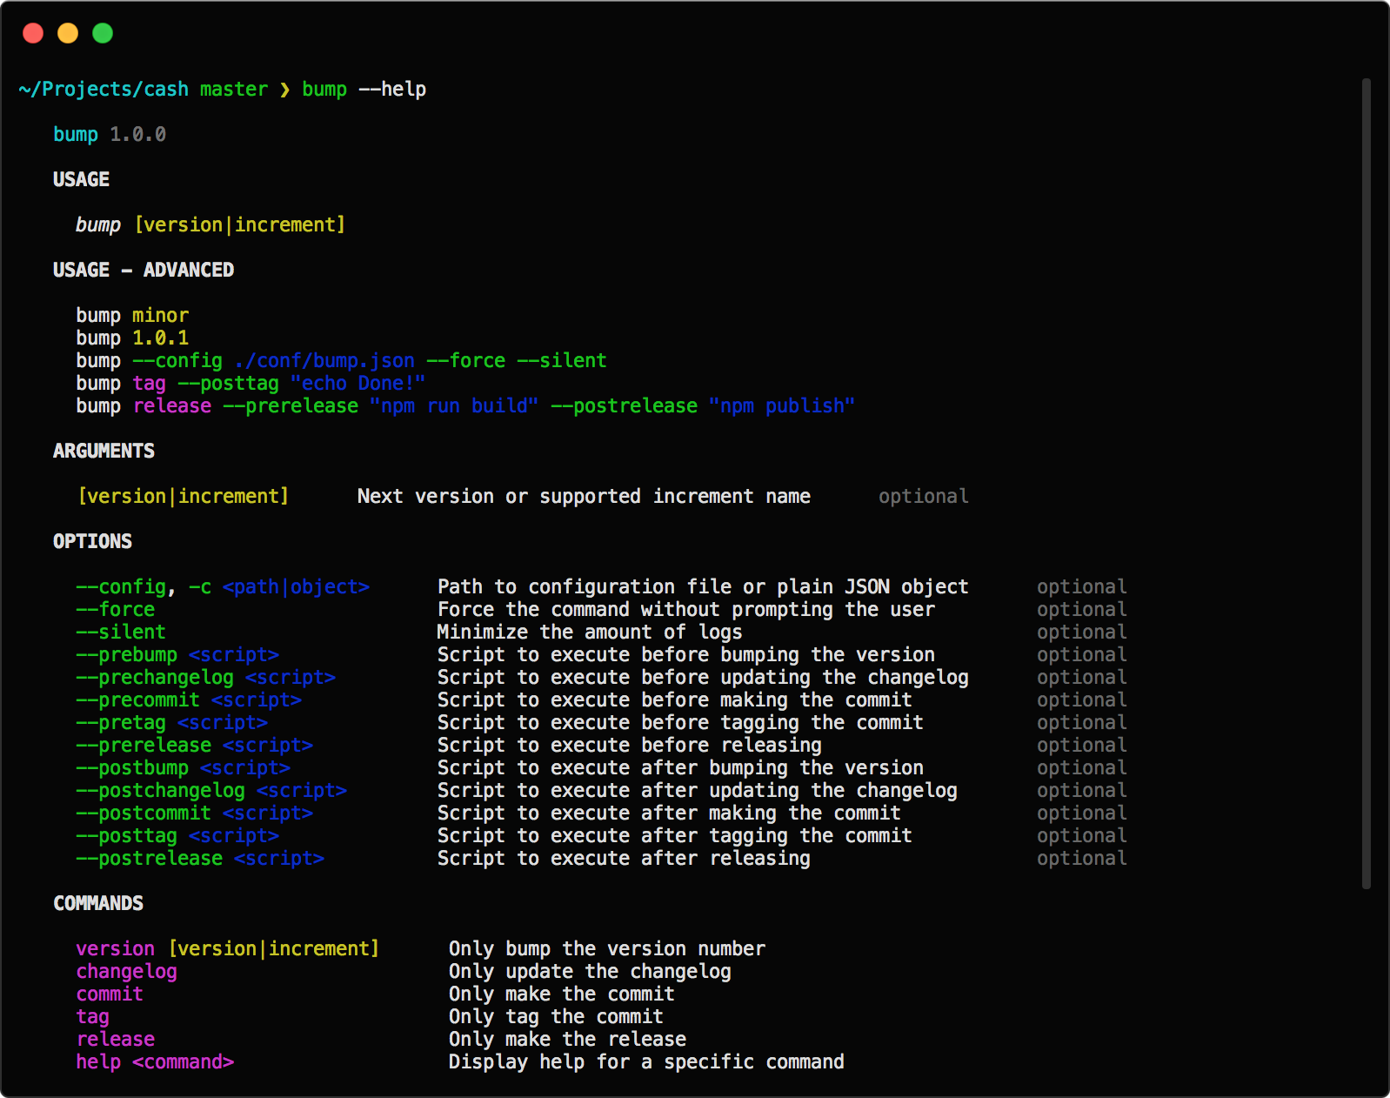Click the 'COMMANDS' heading
This screenshot has width=1390, height=1098.
pos(98,903)
